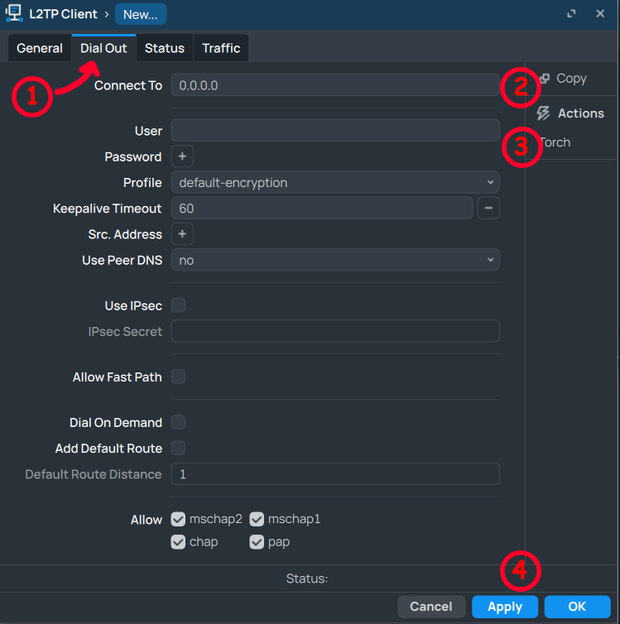Image resolution: width=620 pixels, height=624 pixels.
Task: Click the plus icon next to Password
Action: pyautogui.click(x=182, y=156)
